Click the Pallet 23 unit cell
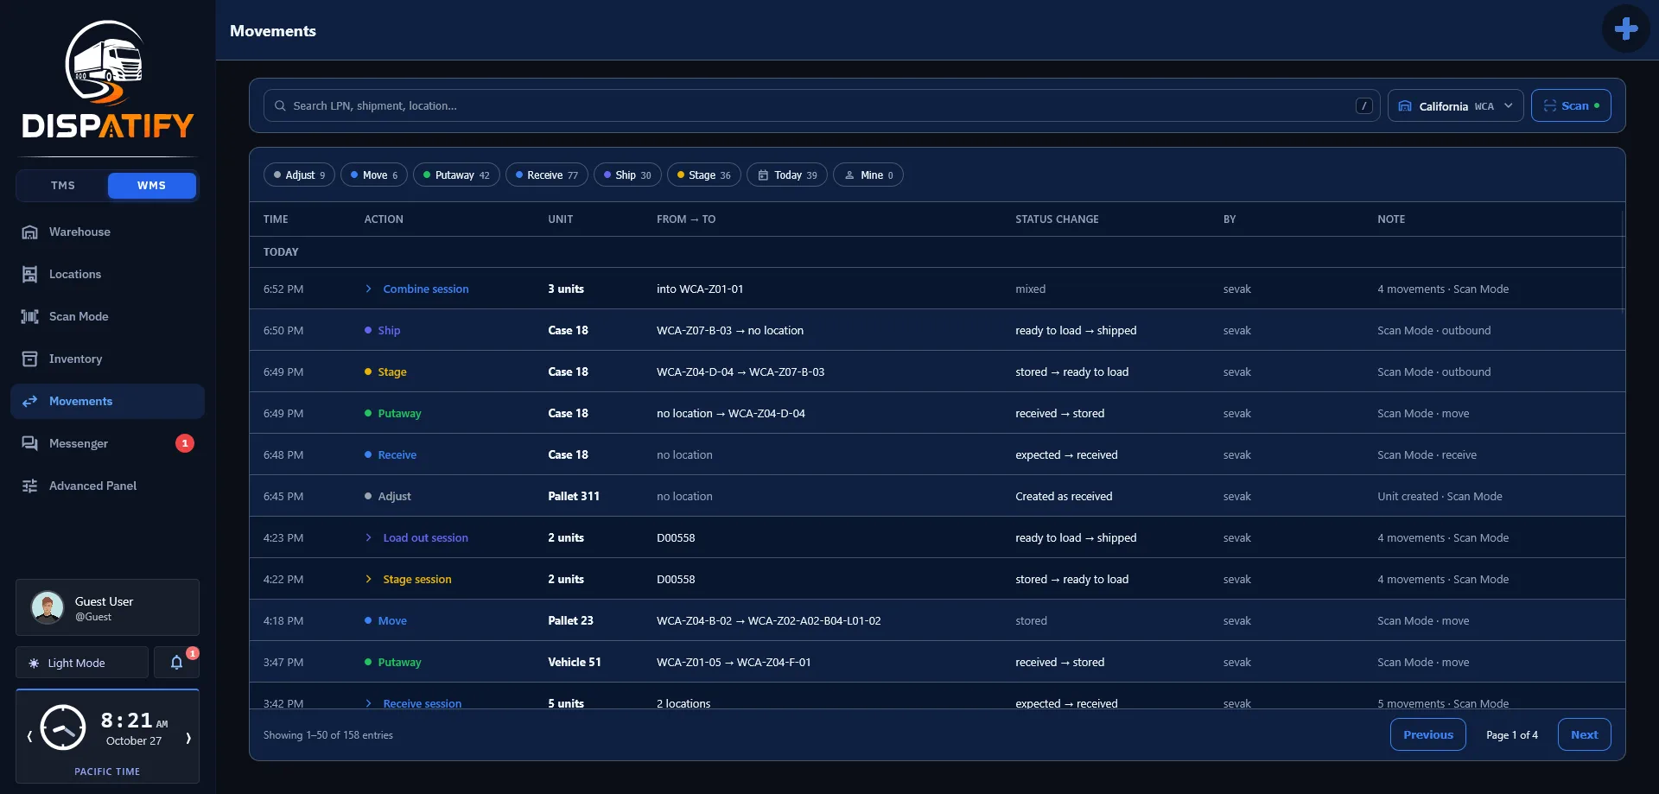 pos(570,620)
